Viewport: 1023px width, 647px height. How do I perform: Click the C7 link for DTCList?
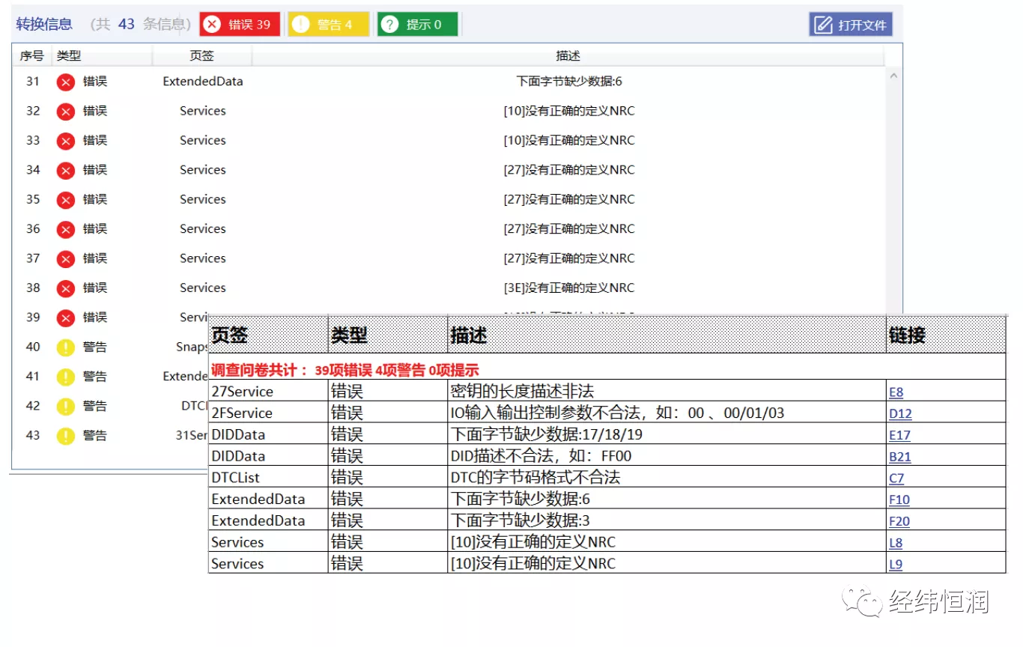[896, 478]
